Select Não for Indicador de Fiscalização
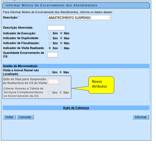The height and width of the screenshot is (145, 156). pos(61,43)
